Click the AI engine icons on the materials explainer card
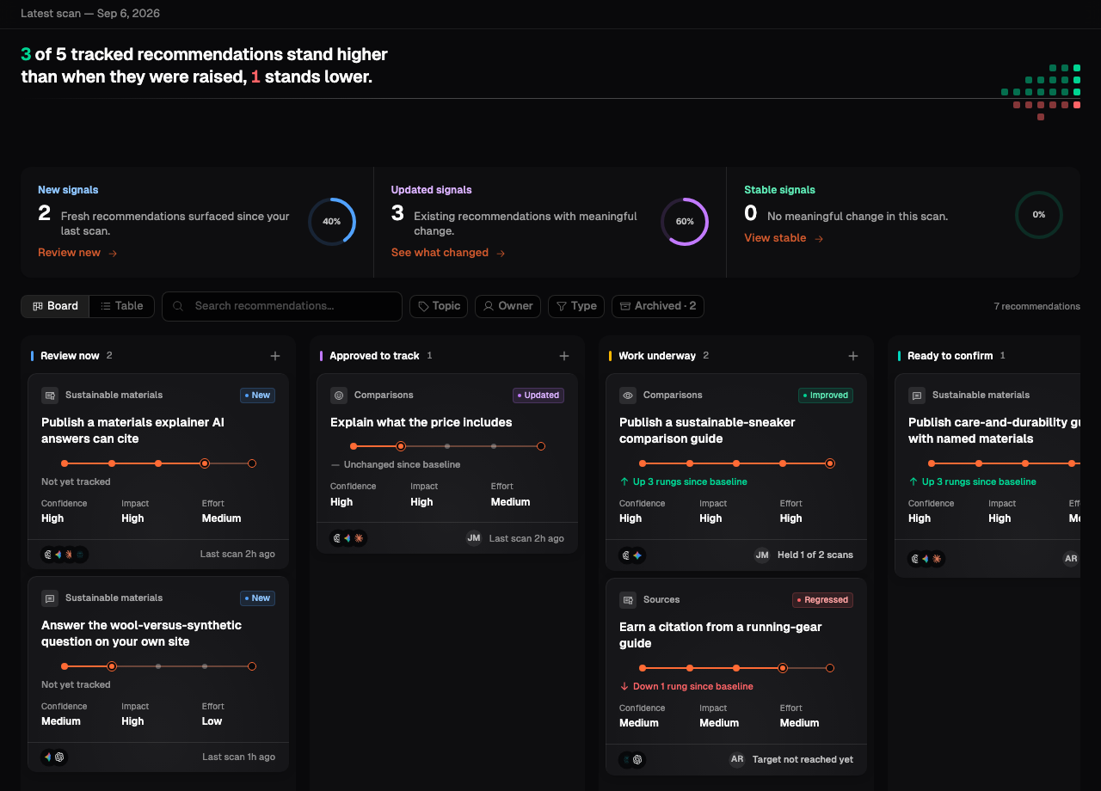The height and width of the screenshot is (791, 1101). point(65,555)
